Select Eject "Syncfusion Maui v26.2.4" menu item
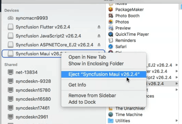Viewport: 182px width, 124px height. (104, 74)
